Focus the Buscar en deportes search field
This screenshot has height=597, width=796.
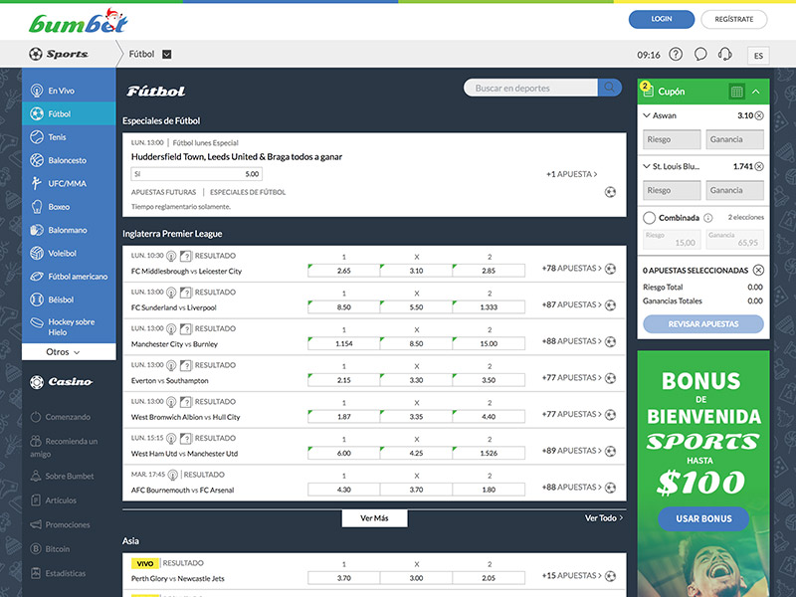click(531, 88)
